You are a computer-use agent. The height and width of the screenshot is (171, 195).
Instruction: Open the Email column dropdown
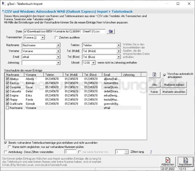tap(58, 57)
